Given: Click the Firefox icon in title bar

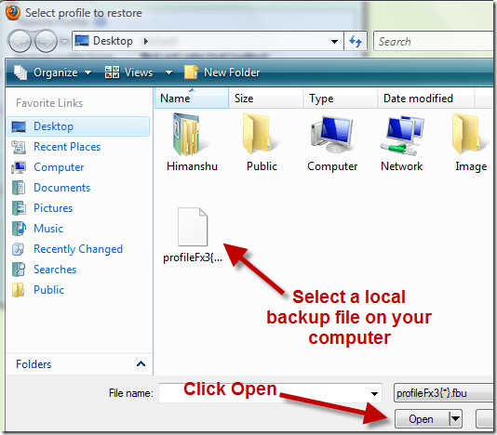Looking at the screenshot, I should (13, 13).
